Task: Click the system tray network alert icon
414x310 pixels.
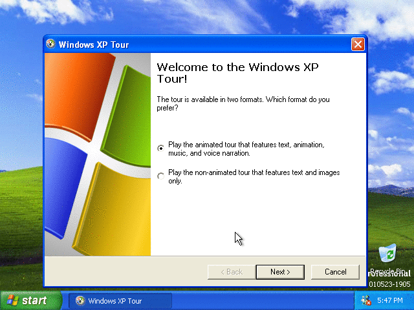Action: pos(366,300)
